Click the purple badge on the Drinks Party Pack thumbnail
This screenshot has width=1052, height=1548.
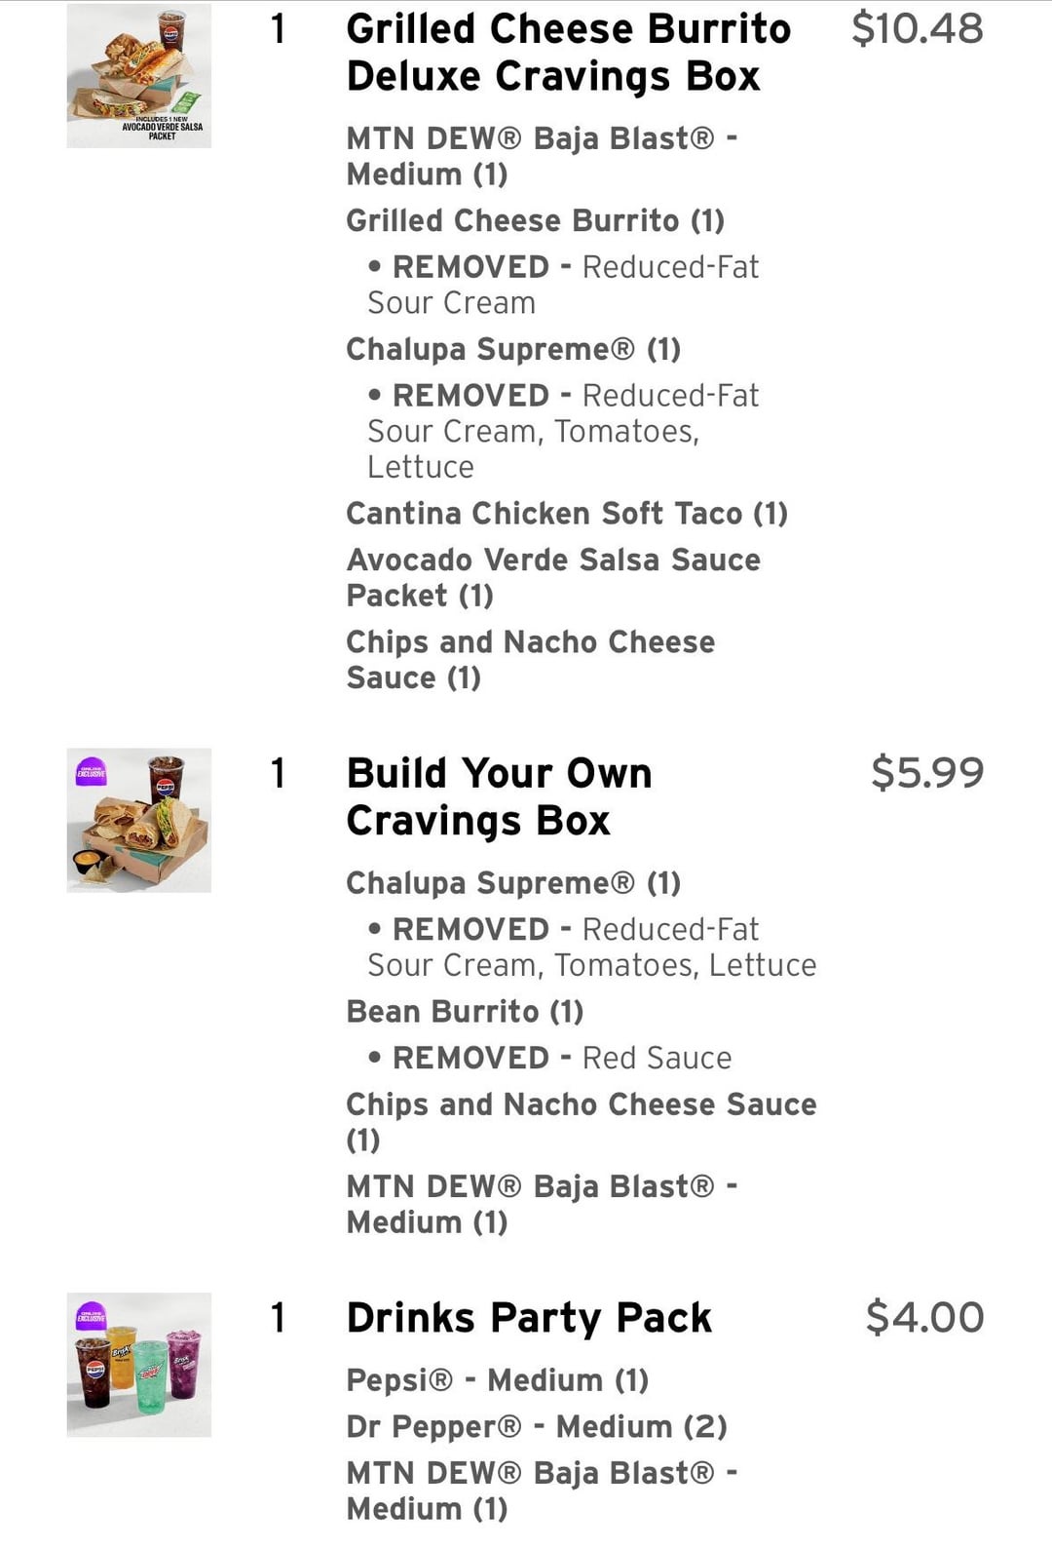coord(91,1316)
